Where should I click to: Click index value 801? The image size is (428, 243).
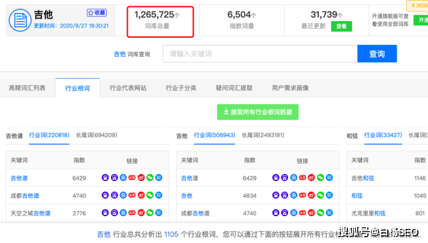click(x=420, y=213)
